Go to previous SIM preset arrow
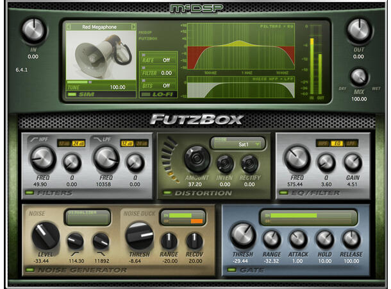Screen dimensions: 391x289 coord(69,27)
